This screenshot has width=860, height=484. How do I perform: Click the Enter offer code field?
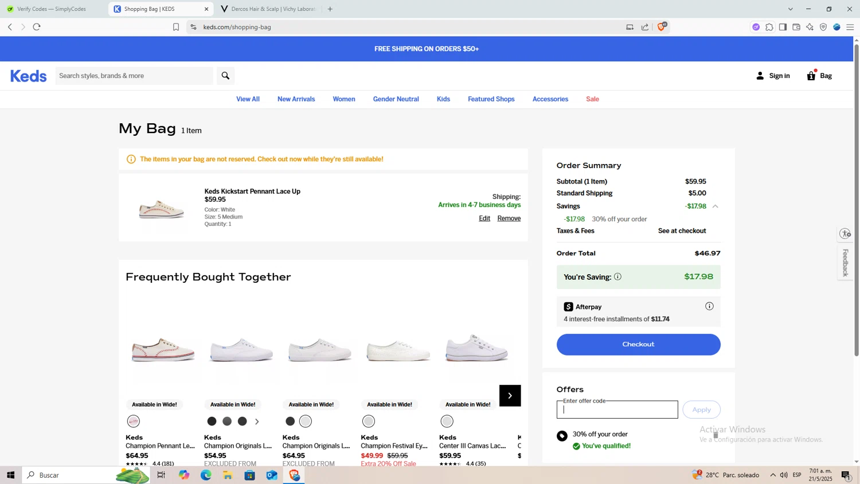[x=617, y=410]
